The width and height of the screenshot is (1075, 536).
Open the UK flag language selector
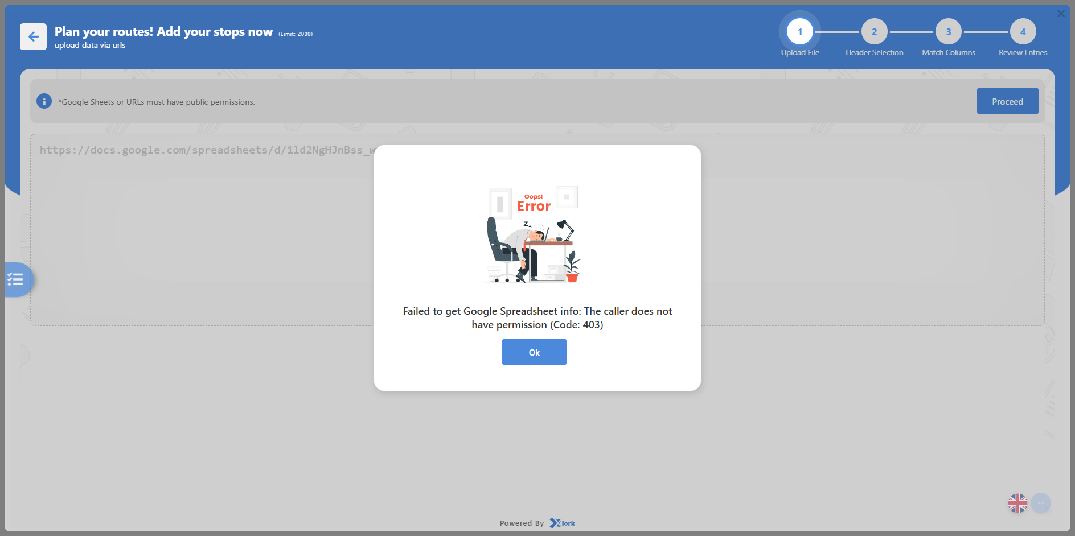(1017, 503)
